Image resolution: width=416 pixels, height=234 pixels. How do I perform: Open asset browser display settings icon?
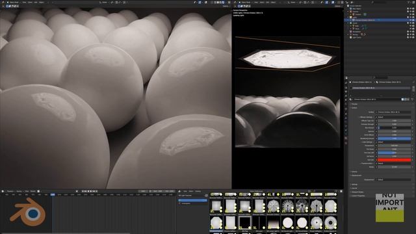click(309, 191)
